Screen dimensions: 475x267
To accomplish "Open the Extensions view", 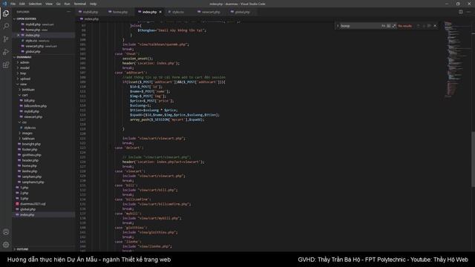I will [6, 65].
